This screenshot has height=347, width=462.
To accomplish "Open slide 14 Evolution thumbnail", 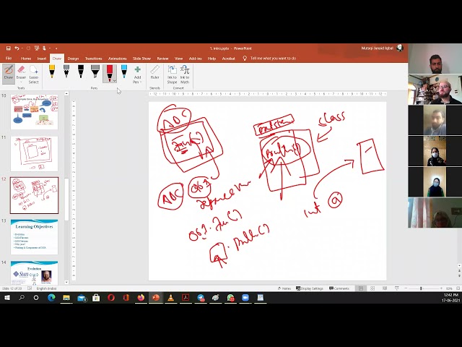I will coord(34,273).
